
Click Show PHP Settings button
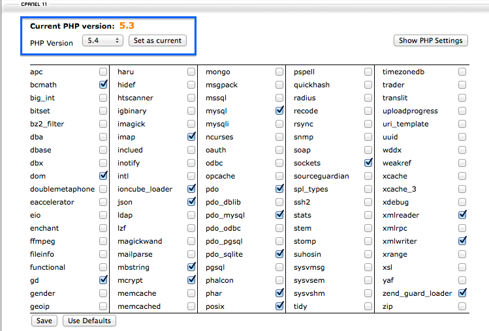(431, 40)
